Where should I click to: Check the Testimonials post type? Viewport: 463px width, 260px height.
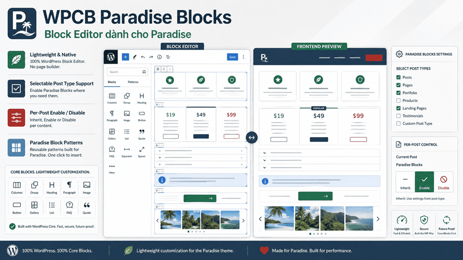pyautogui.click(x=398, y=116)
